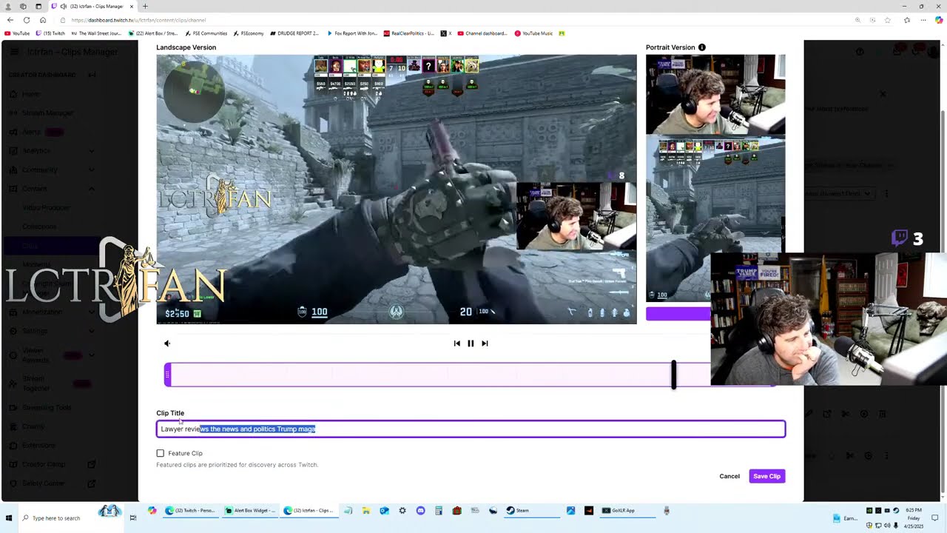Open the Calculator taskbar icon

pos(439,511)
